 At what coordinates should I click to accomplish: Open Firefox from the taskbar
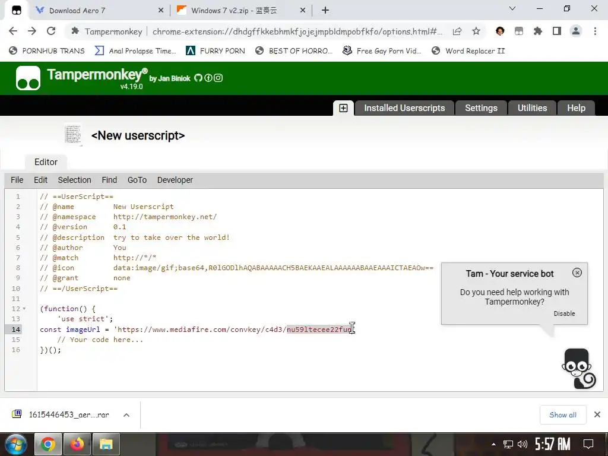77,444
